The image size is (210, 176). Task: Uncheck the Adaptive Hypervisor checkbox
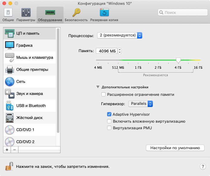(109, 114)
